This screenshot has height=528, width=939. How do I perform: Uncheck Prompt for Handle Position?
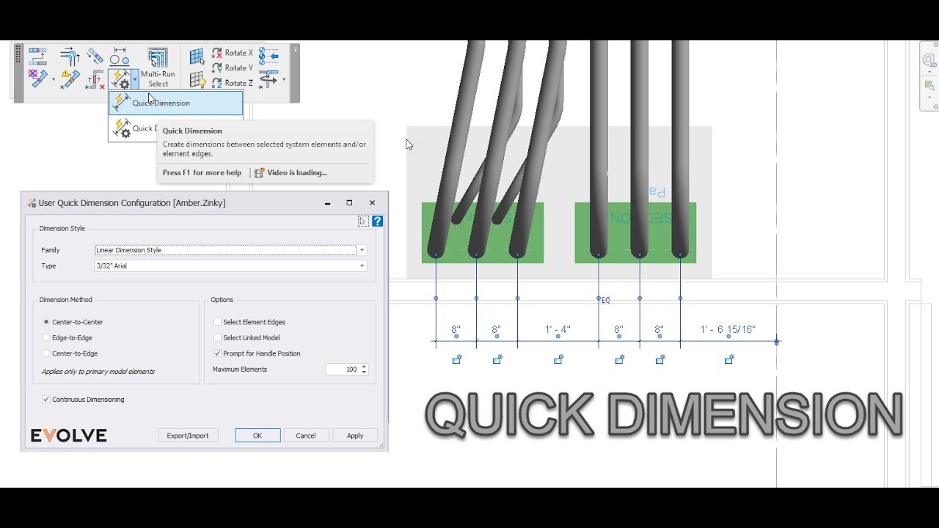(217, 353)
